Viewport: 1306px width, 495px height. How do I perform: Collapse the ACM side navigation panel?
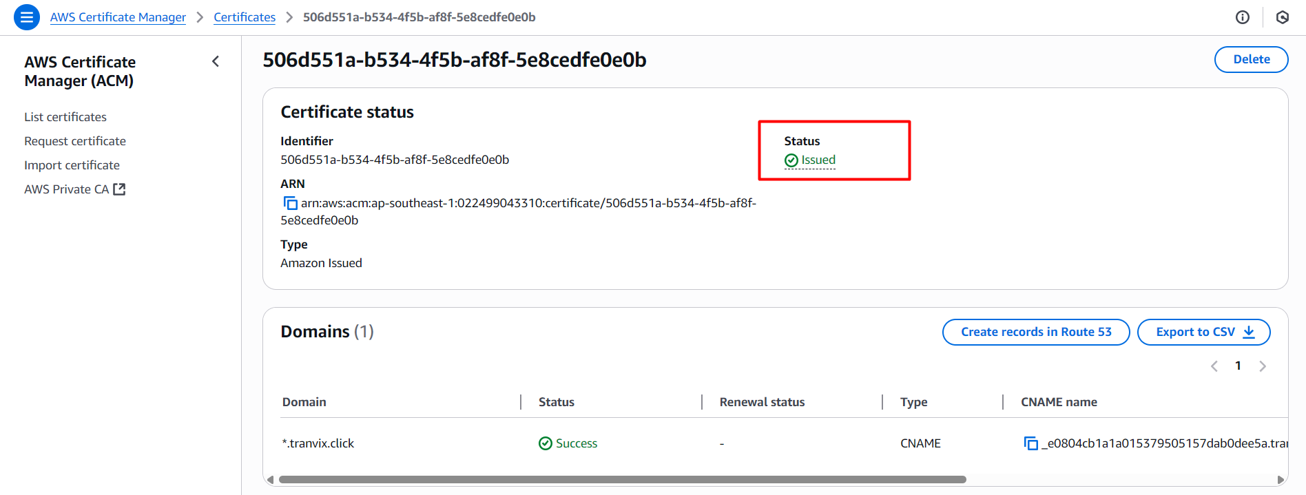(216, 62)
